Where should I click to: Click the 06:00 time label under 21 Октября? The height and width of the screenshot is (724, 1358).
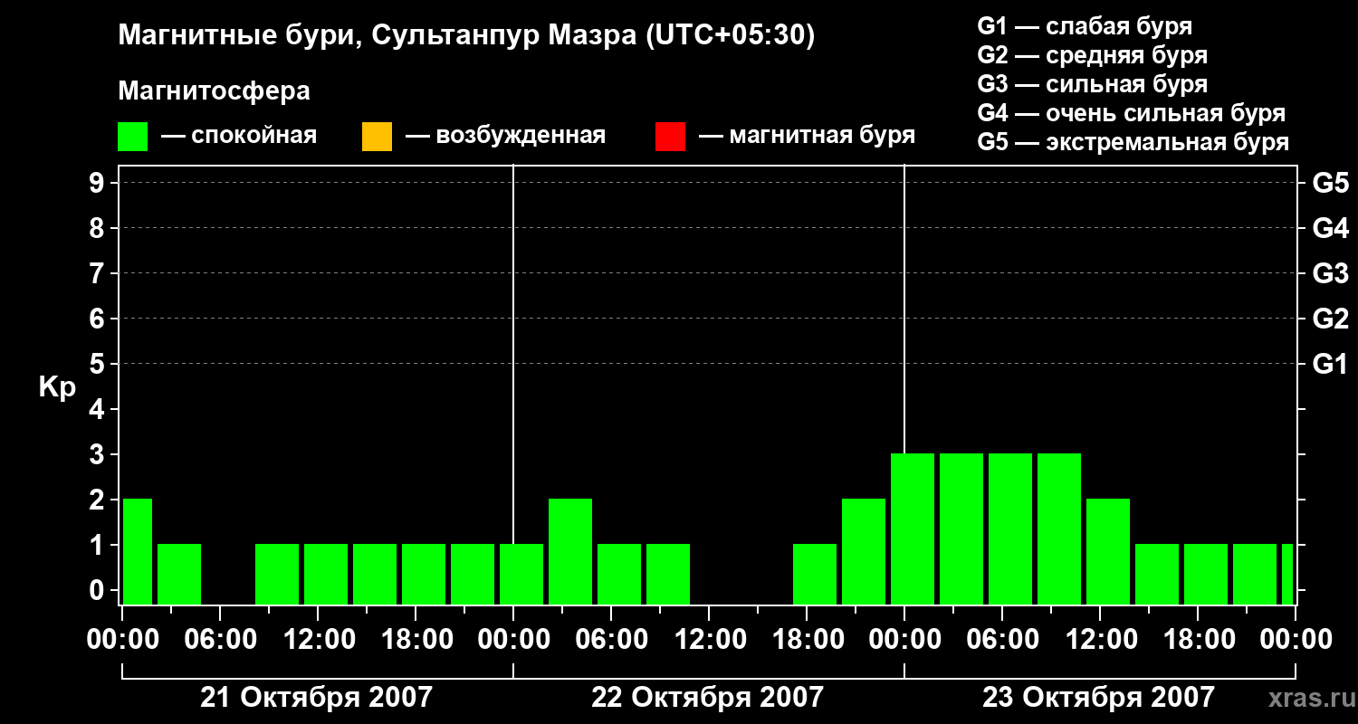220,640
